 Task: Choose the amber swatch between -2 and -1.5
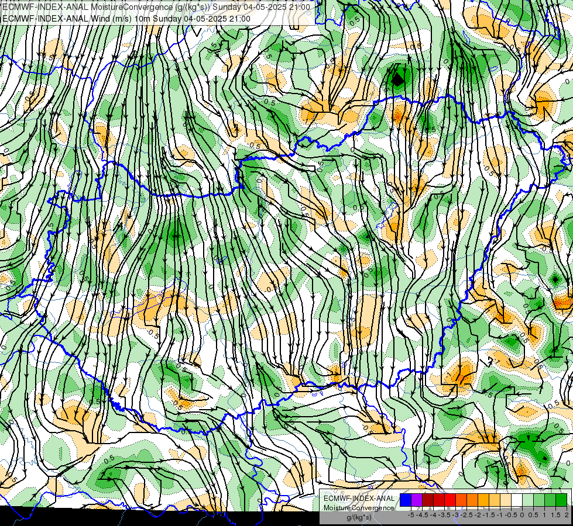pyautogui.click(x=483, y=500)
